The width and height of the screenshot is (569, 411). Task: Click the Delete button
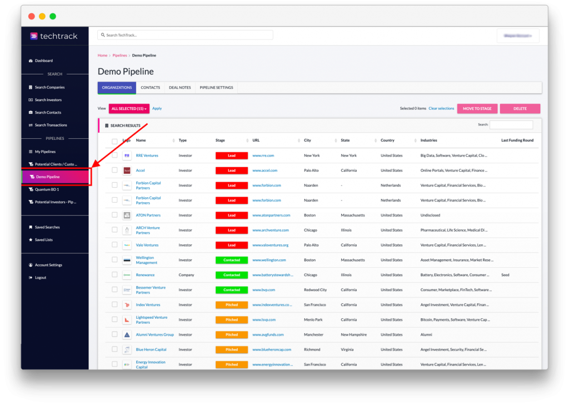pos(520,108)
